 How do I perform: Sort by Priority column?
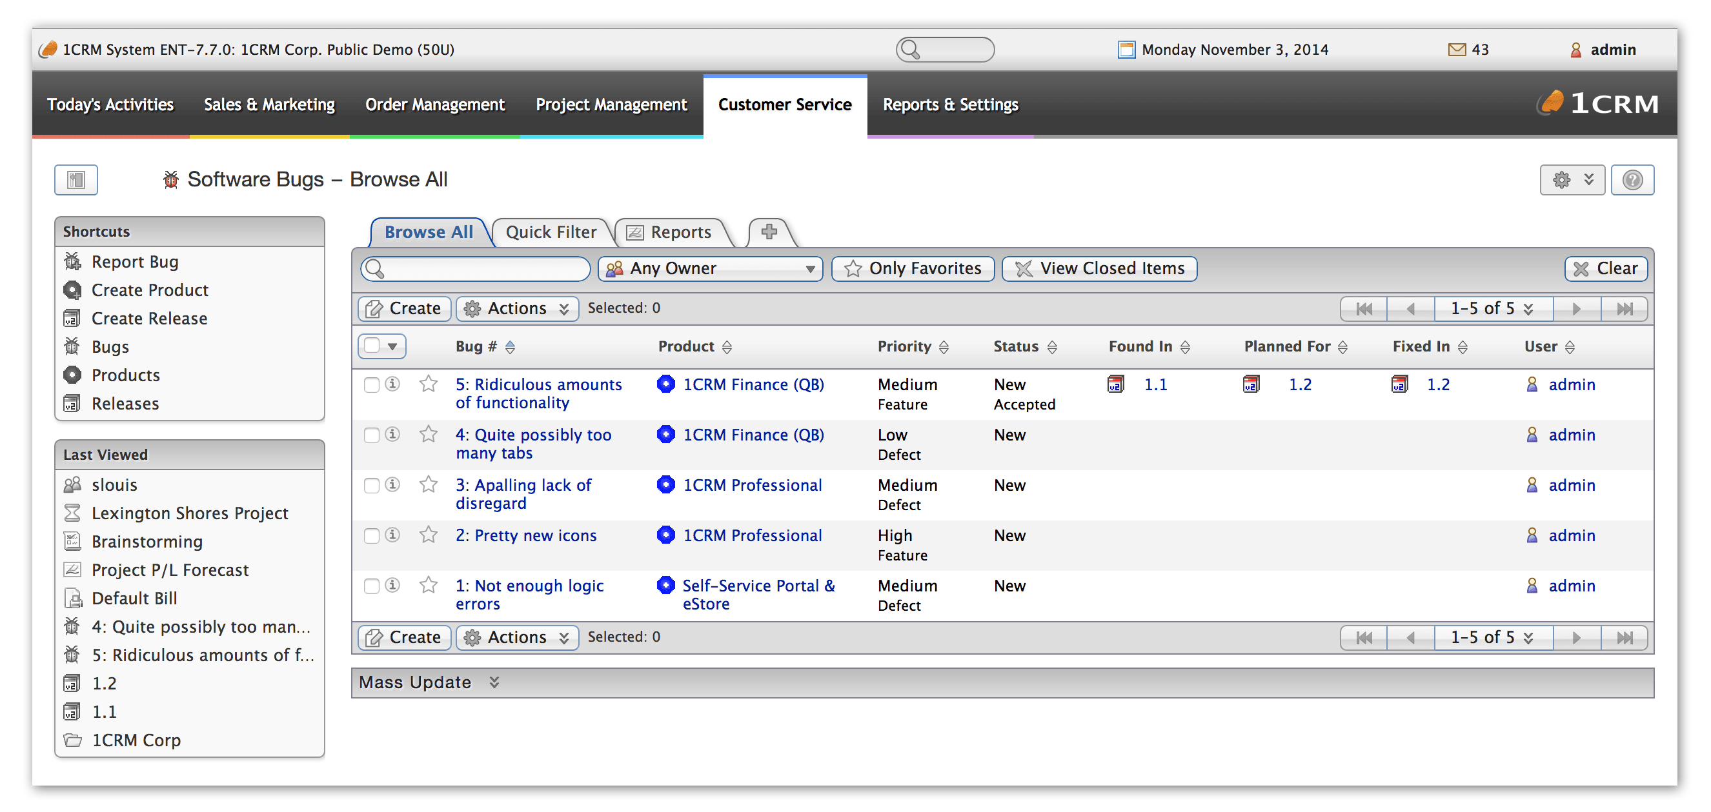(x=913, y=346)
